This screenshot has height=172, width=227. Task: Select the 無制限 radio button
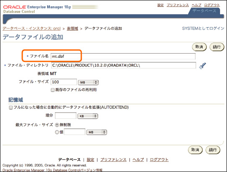point(57,125)
